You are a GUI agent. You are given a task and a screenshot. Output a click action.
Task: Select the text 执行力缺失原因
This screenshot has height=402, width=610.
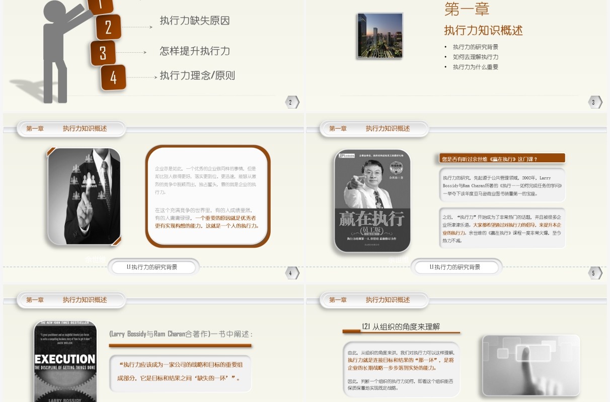(195, 21)
